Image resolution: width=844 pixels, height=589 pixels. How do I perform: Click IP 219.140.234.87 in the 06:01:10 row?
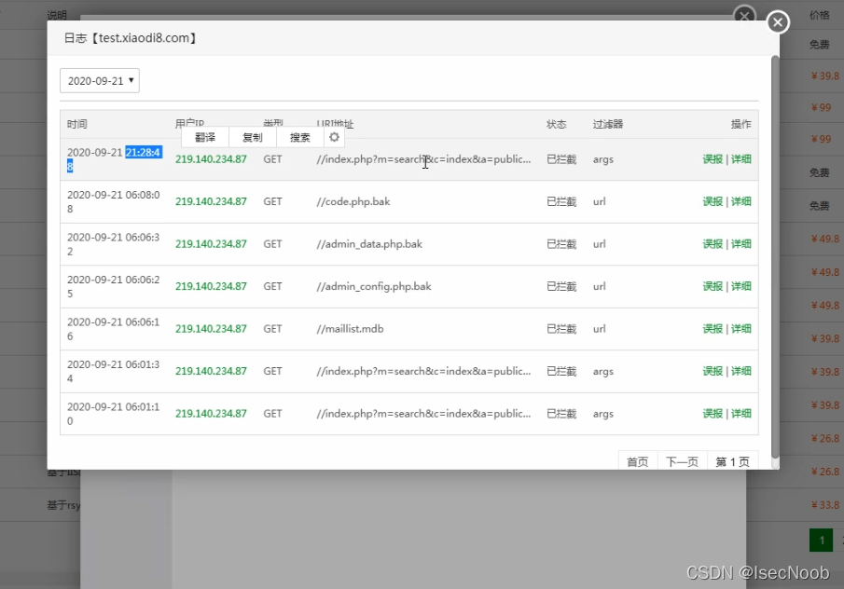(x=211, y=414)
